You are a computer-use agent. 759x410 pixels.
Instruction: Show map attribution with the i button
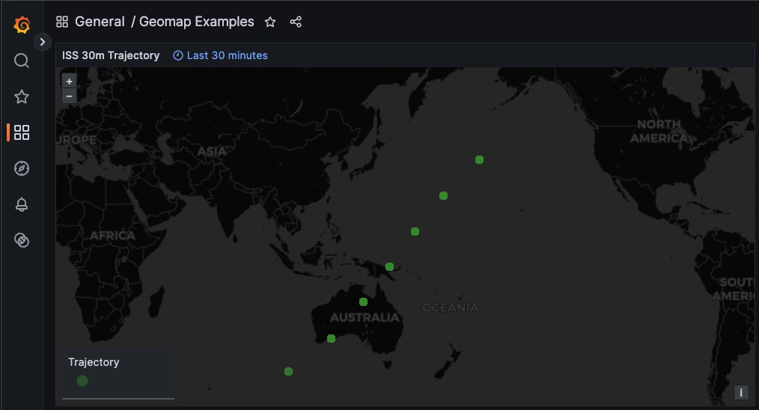[x=741, y=392]
